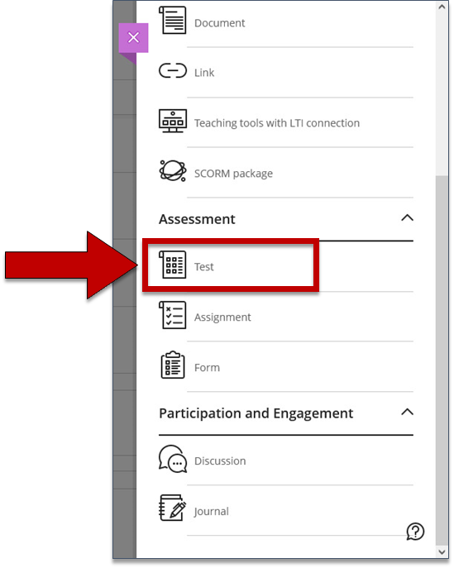Choose Teaching tools with LTI connection

pyautogui.click(x=277, y=123)
